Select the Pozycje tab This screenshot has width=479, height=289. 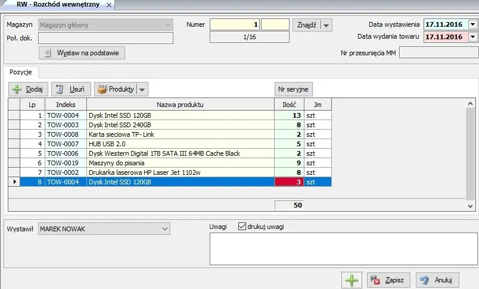coord(21,73)
